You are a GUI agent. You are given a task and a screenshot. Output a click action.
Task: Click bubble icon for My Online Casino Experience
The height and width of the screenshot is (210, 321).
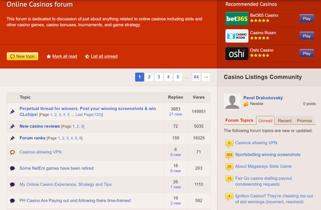tap(12, 184)
